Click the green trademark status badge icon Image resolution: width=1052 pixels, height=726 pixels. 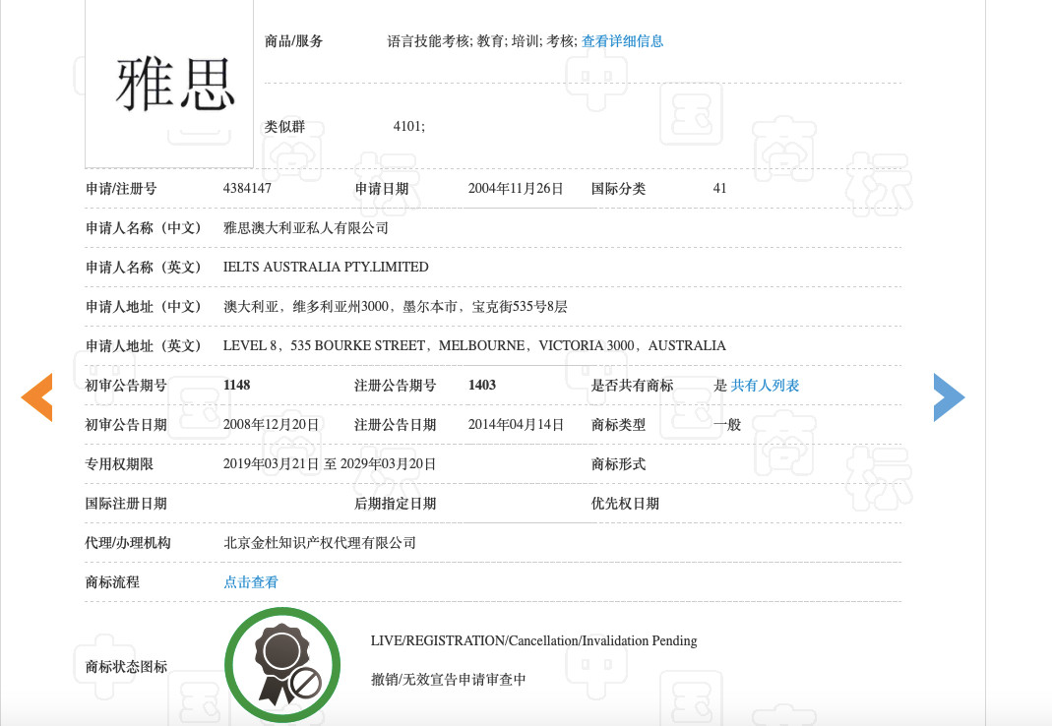pos(282,665)
